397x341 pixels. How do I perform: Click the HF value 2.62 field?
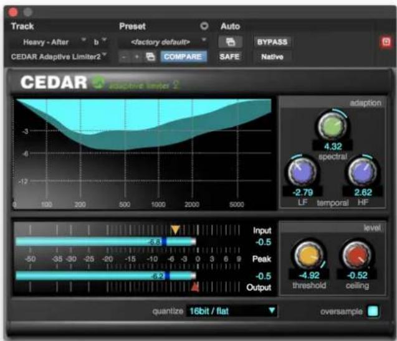(x=363, y=192)
